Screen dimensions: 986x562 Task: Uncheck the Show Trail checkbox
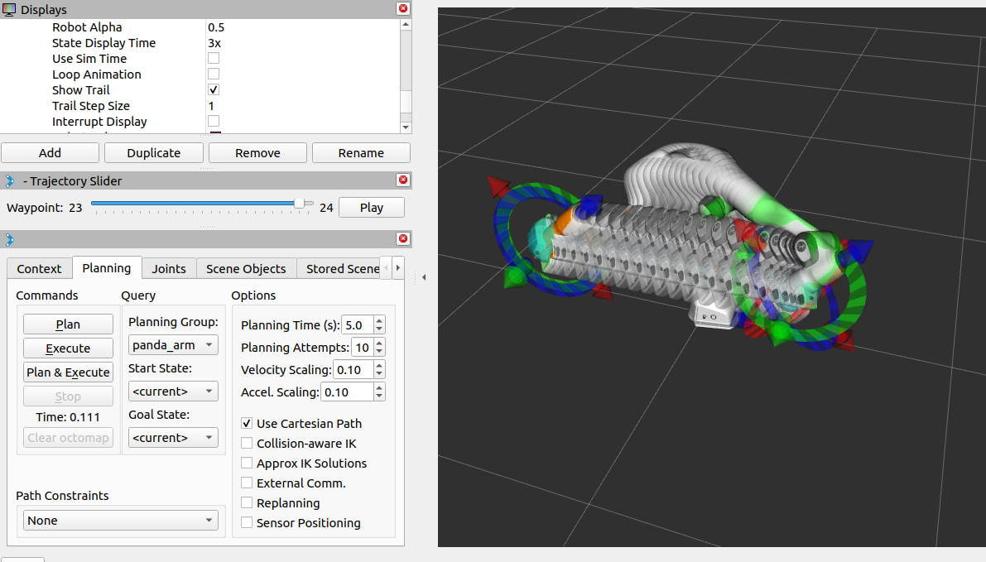pos(214,90)
